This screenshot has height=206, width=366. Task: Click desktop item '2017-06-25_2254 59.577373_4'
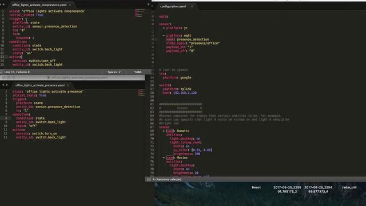(x=318, y=189)
